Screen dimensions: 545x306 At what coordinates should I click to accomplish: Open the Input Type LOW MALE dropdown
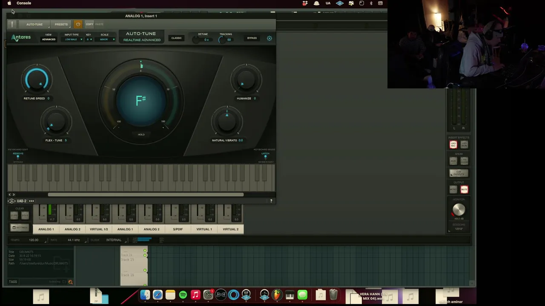pos(73,40)
